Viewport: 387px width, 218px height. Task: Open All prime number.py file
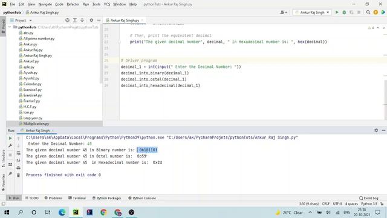pos(39,39)
